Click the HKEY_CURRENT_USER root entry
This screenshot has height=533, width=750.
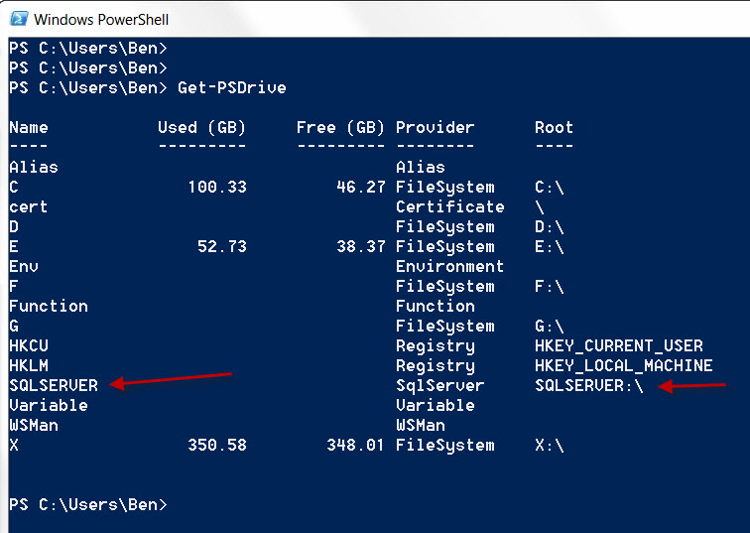(x=618, y=345)
